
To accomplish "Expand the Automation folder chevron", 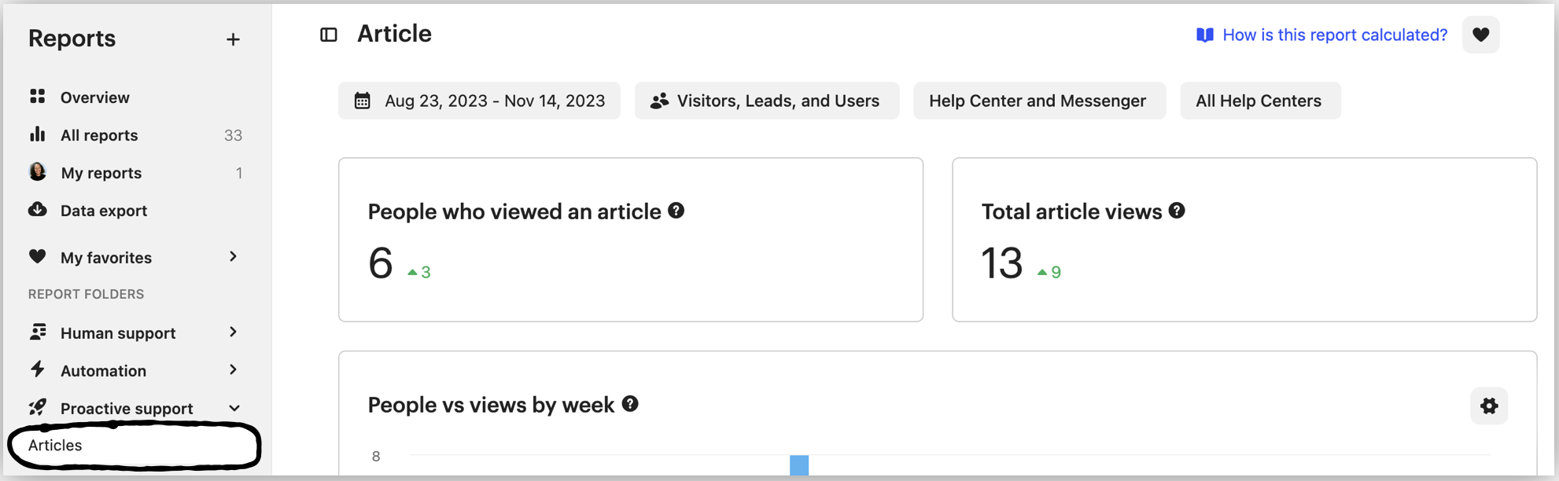I will tap(233, 370).
